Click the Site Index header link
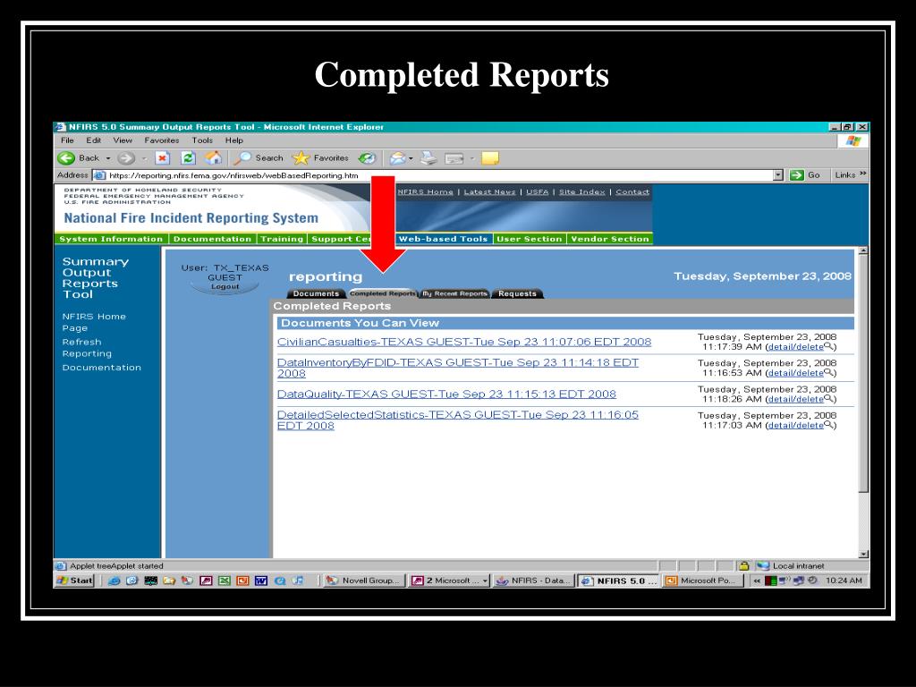The image size is (916, 687). pyautogui.click(x=581, y=191)
